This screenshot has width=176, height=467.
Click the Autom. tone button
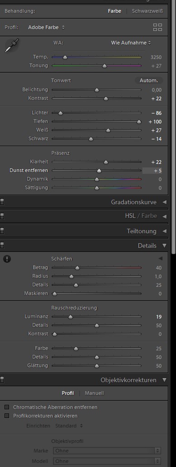(x=149, y=80)
